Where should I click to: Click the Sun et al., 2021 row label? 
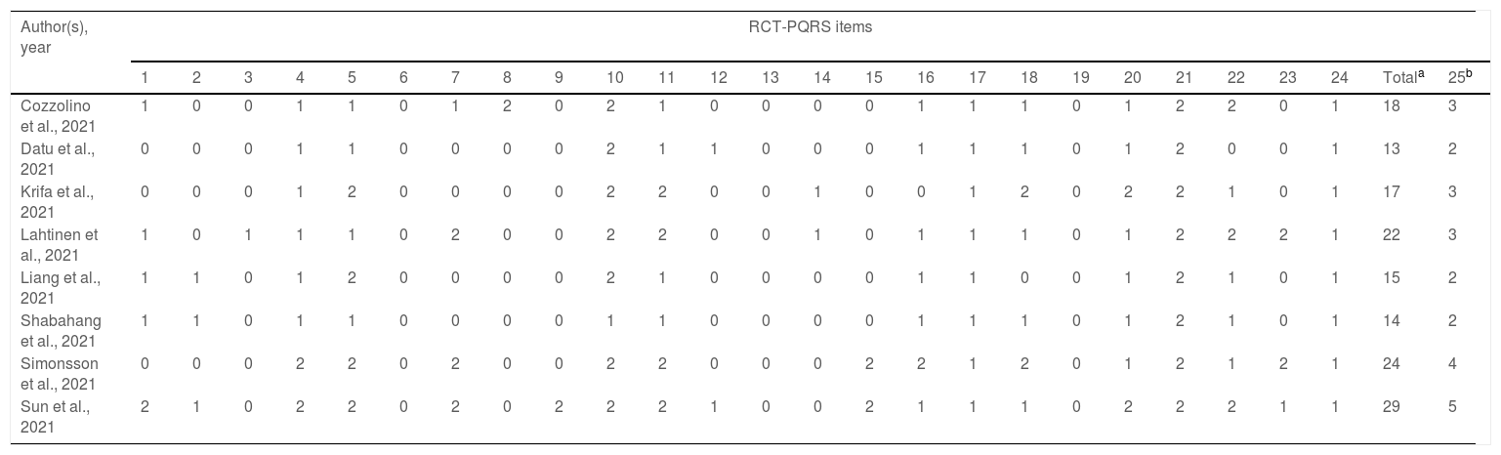click(x=55, y=415)
